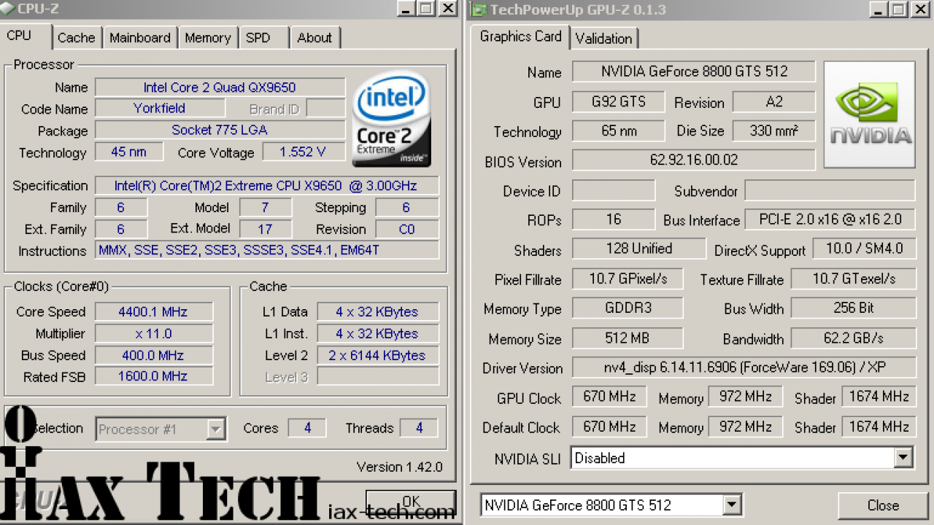Click the Revision value C0 in CPU-Z
This screenshot has width=934, height=525.
[407, 229]
